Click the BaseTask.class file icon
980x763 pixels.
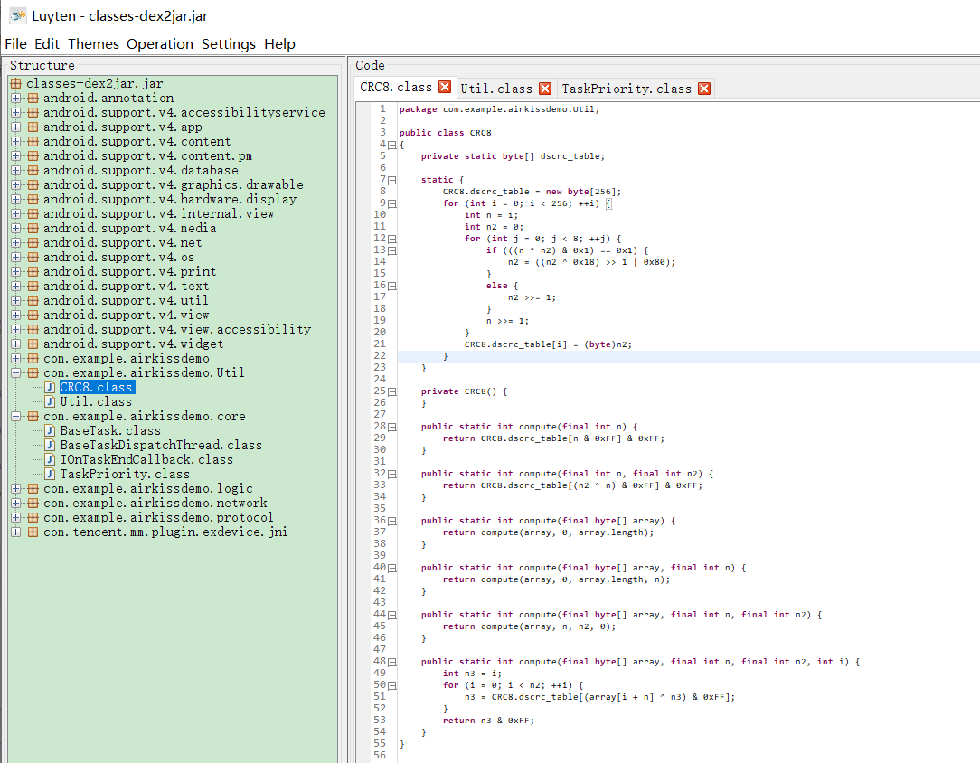pyautogui.click(x=50, y=430)
